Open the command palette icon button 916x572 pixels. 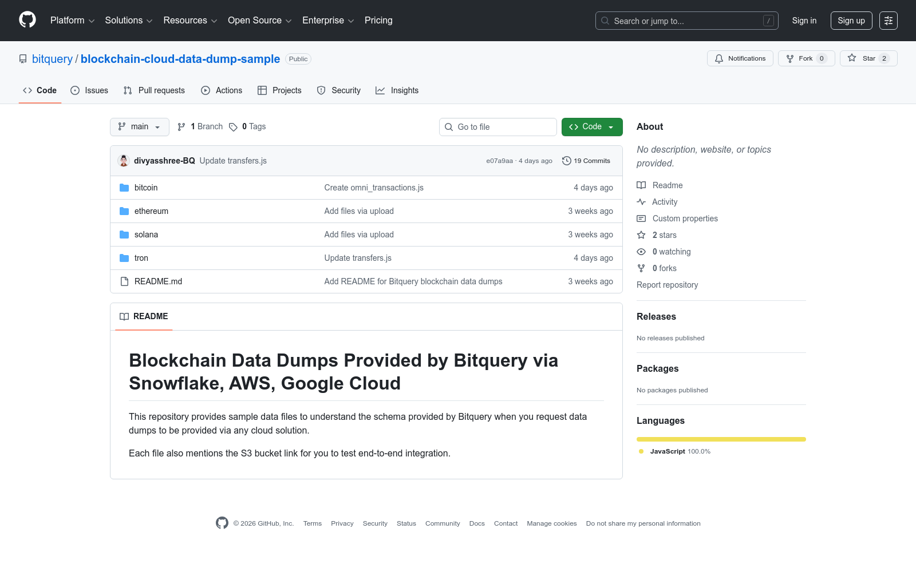pos(889,21)
